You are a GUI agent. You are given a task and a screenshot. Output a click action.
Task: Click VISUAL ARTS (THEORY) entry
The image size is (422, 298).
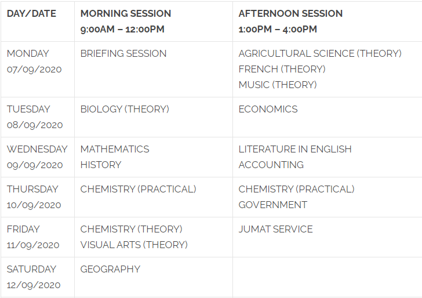click(x=134, y=245)
